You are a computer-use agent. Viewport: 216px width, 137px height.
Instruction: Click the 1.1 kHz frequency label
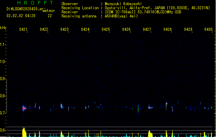tap(3, 45)
